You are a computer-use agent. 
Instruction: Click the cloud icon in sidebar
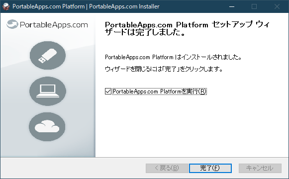47,127
